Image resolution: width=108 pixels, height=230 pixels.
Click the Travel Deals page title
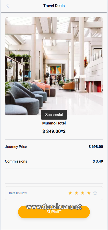point(54,6)
